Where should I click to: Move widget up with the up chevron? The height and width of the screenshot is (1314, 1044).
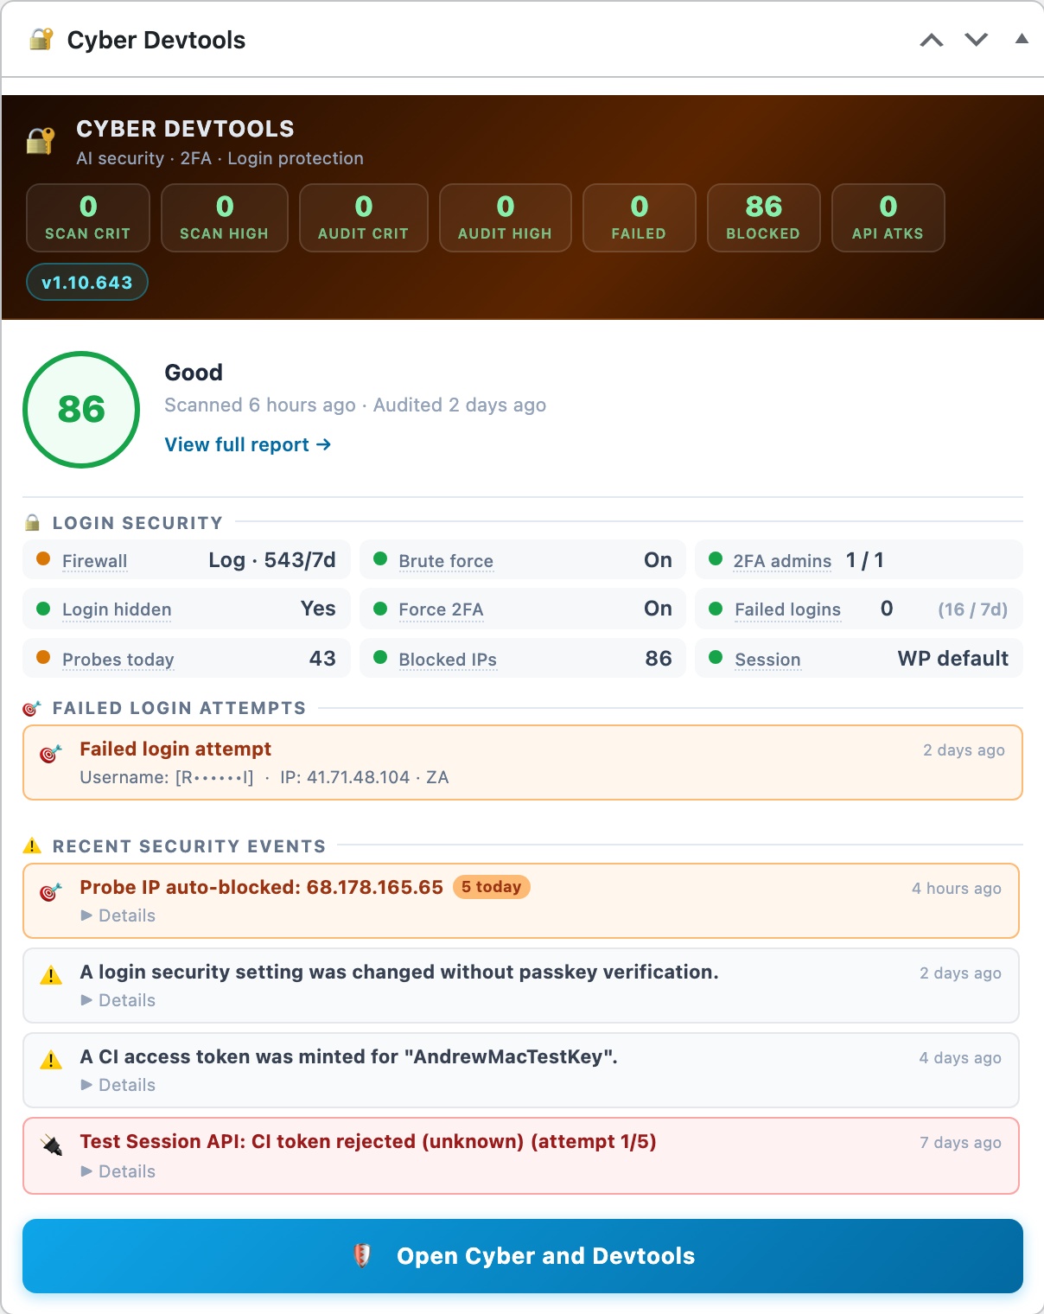coord(932,40)
